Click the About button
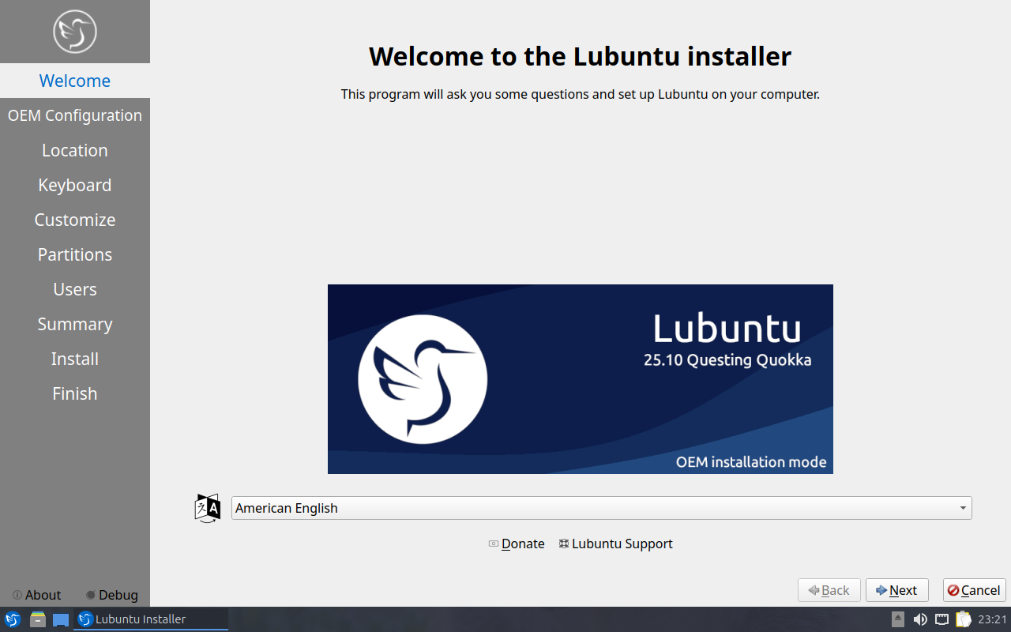This screenshot has width=1011, height=632. (x=36, y=595)
